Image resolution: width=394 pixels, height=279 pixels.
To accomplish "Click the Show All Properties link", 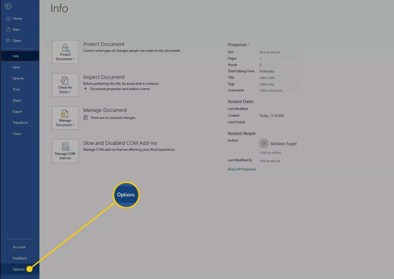I will (242, 169).
